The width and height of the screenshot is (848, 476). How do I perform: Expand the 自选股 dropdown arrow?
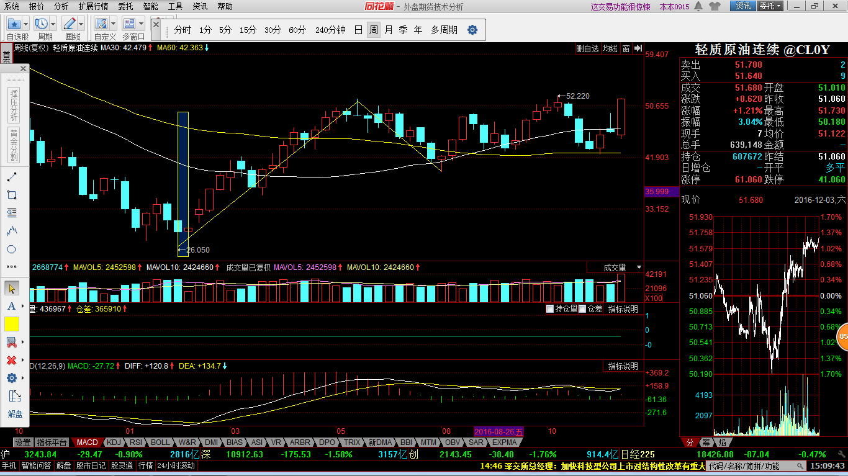pyautogui.click(x=26, y=24)
